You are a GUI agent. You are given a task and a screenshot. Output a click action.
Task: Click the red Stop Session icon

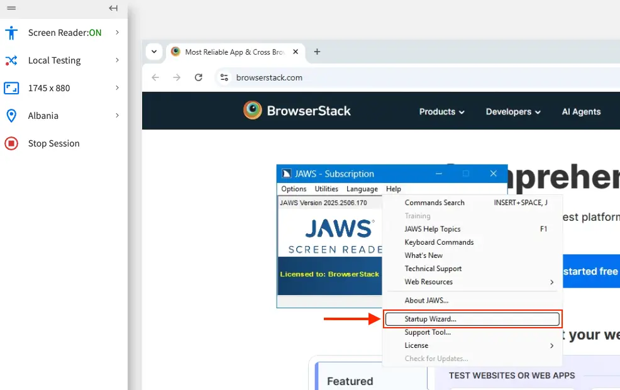click(11, 143)
